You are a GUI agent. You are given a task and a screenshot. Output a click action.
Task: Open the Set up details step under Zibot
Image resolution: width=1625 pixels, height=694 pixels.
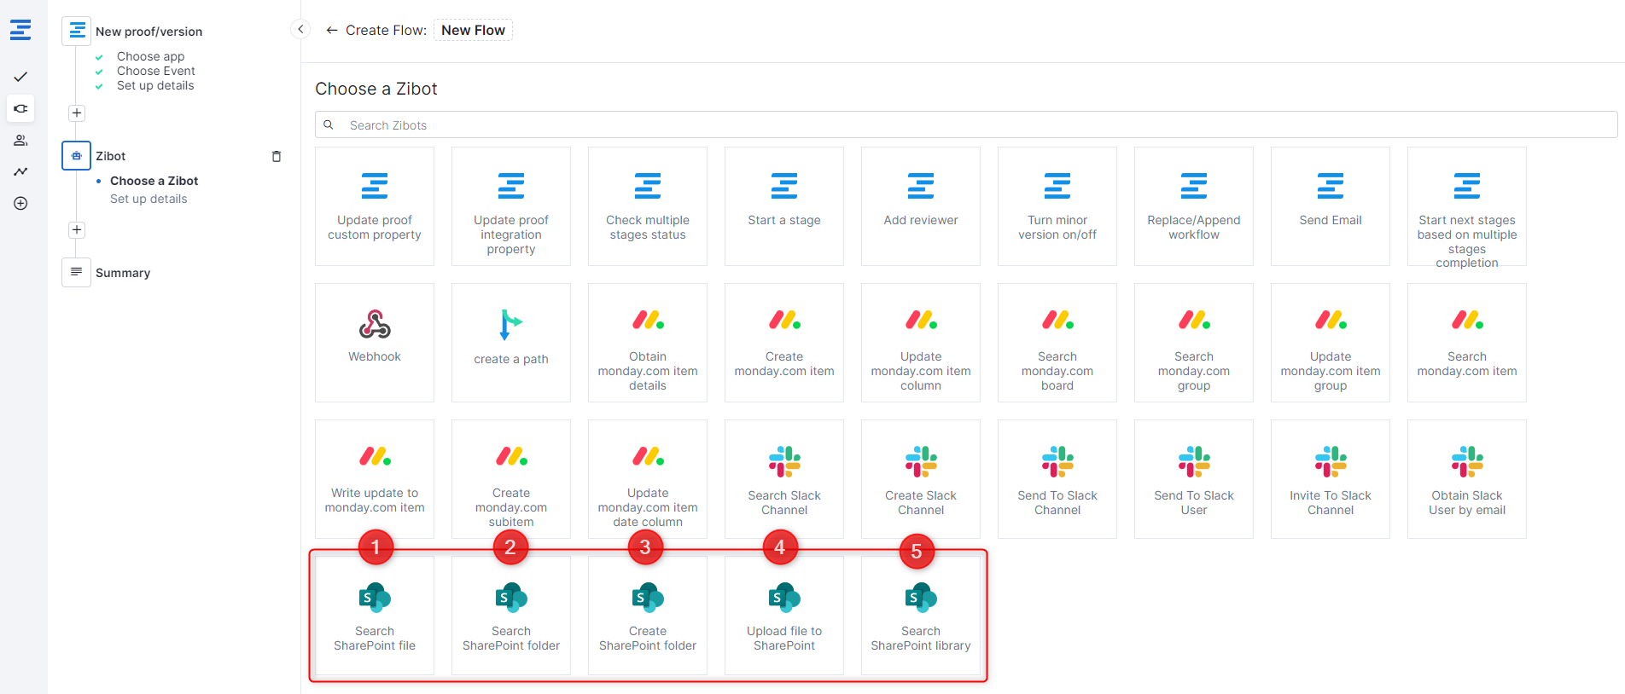pyautogui.click(x=149, y=199)
